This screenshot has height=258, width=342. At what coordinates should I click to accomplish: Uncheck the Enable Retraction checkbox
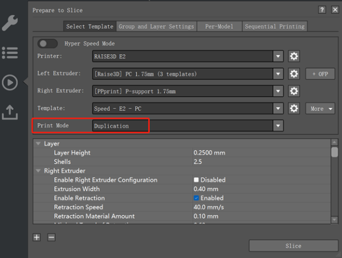click(196, 198)
